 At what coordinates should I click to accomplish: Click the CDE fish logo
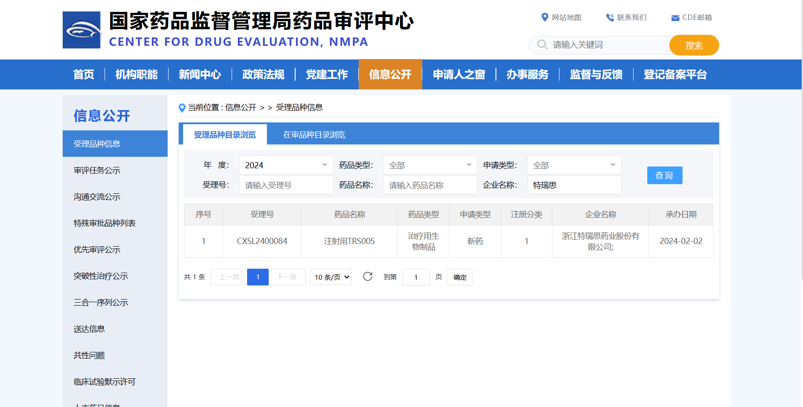click(82, 30)
